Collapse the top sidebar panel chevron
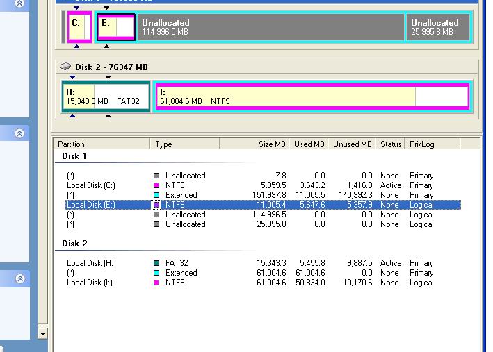The width and height of the screenshot is (493, 352). click(19, 3)
